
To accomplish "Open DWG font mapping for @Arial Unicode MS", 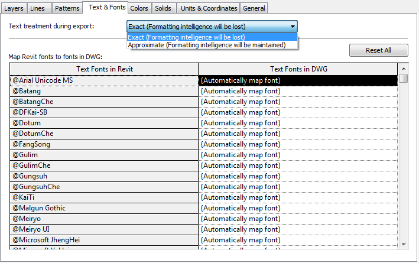I will pos(298,80).
